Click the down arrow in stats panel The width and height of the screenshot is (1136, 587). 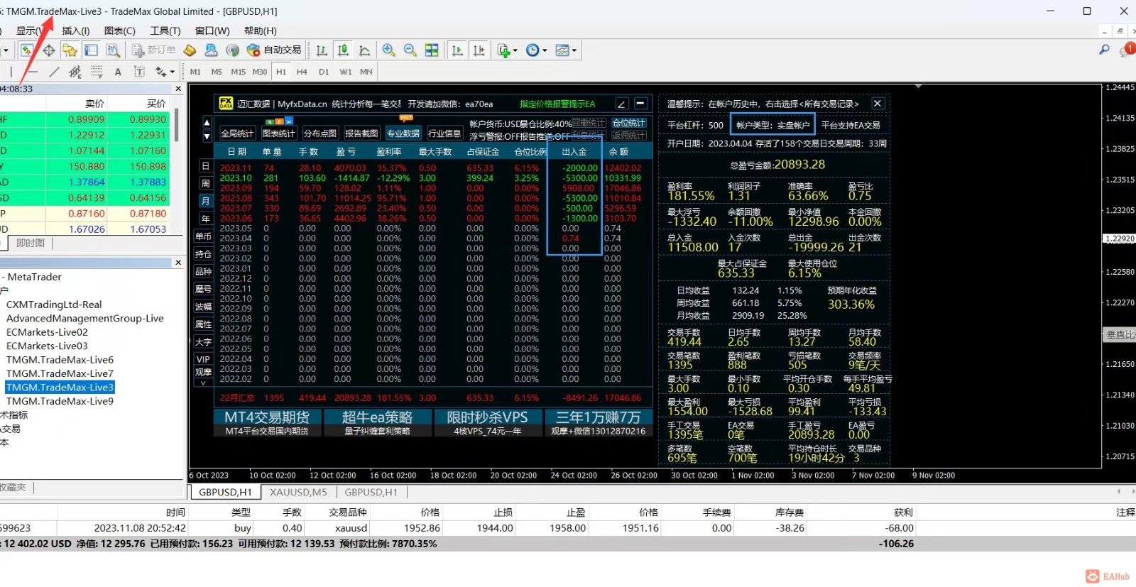pyautogui.click(x=207, y=136)
